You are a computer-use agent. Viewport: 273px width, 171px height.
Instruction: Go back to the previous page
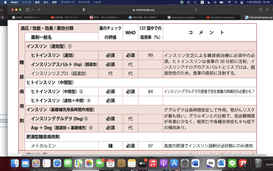click(x=39, y=10)
